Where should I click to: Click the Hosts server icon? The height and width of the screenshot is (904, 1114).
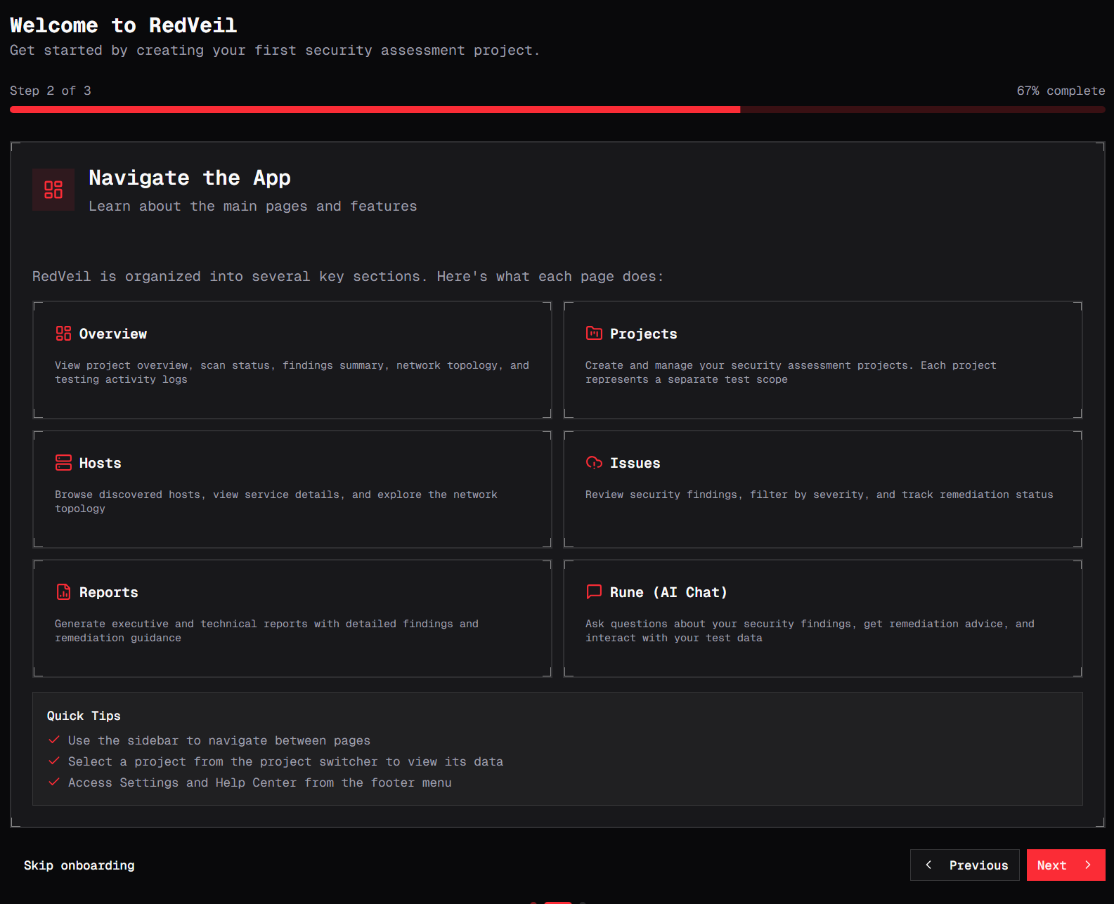point(63,463)
